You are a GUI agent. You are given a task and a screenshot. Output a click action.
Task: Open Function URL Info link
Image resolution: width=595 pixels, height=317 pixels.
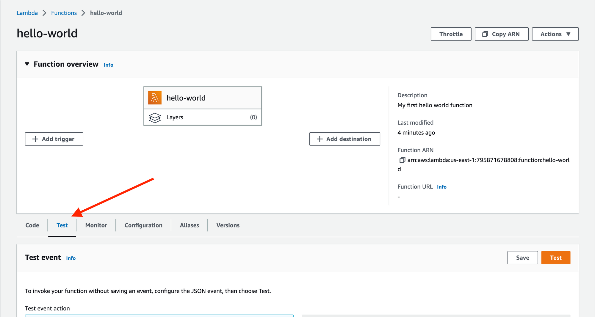(x=442, y=187)
